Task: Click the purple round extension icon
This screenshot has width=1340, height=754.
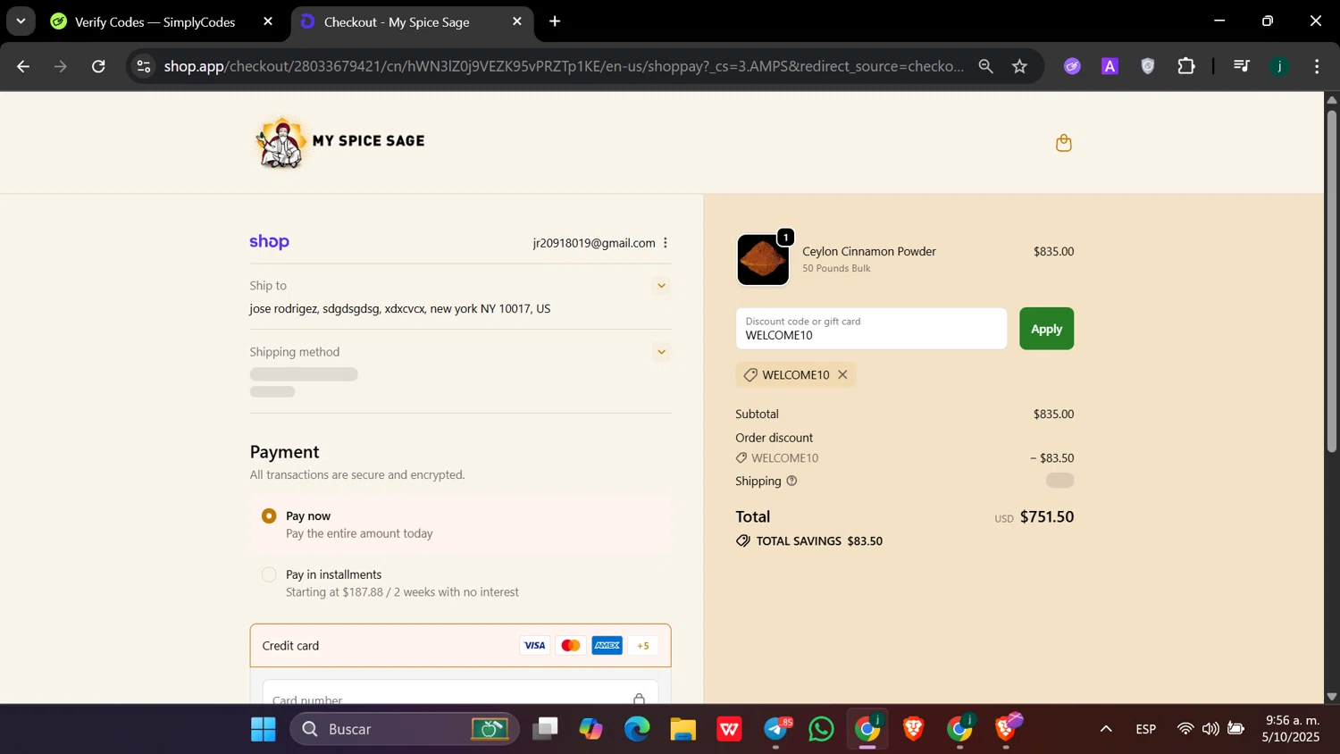Action: pos(1072,66)
